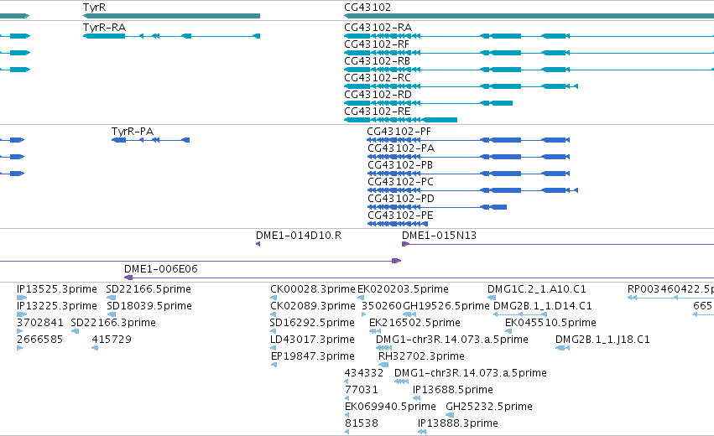714x436 pixels.
Task: Open the DME1-006E06 clone label
Action: coord(161,269)
